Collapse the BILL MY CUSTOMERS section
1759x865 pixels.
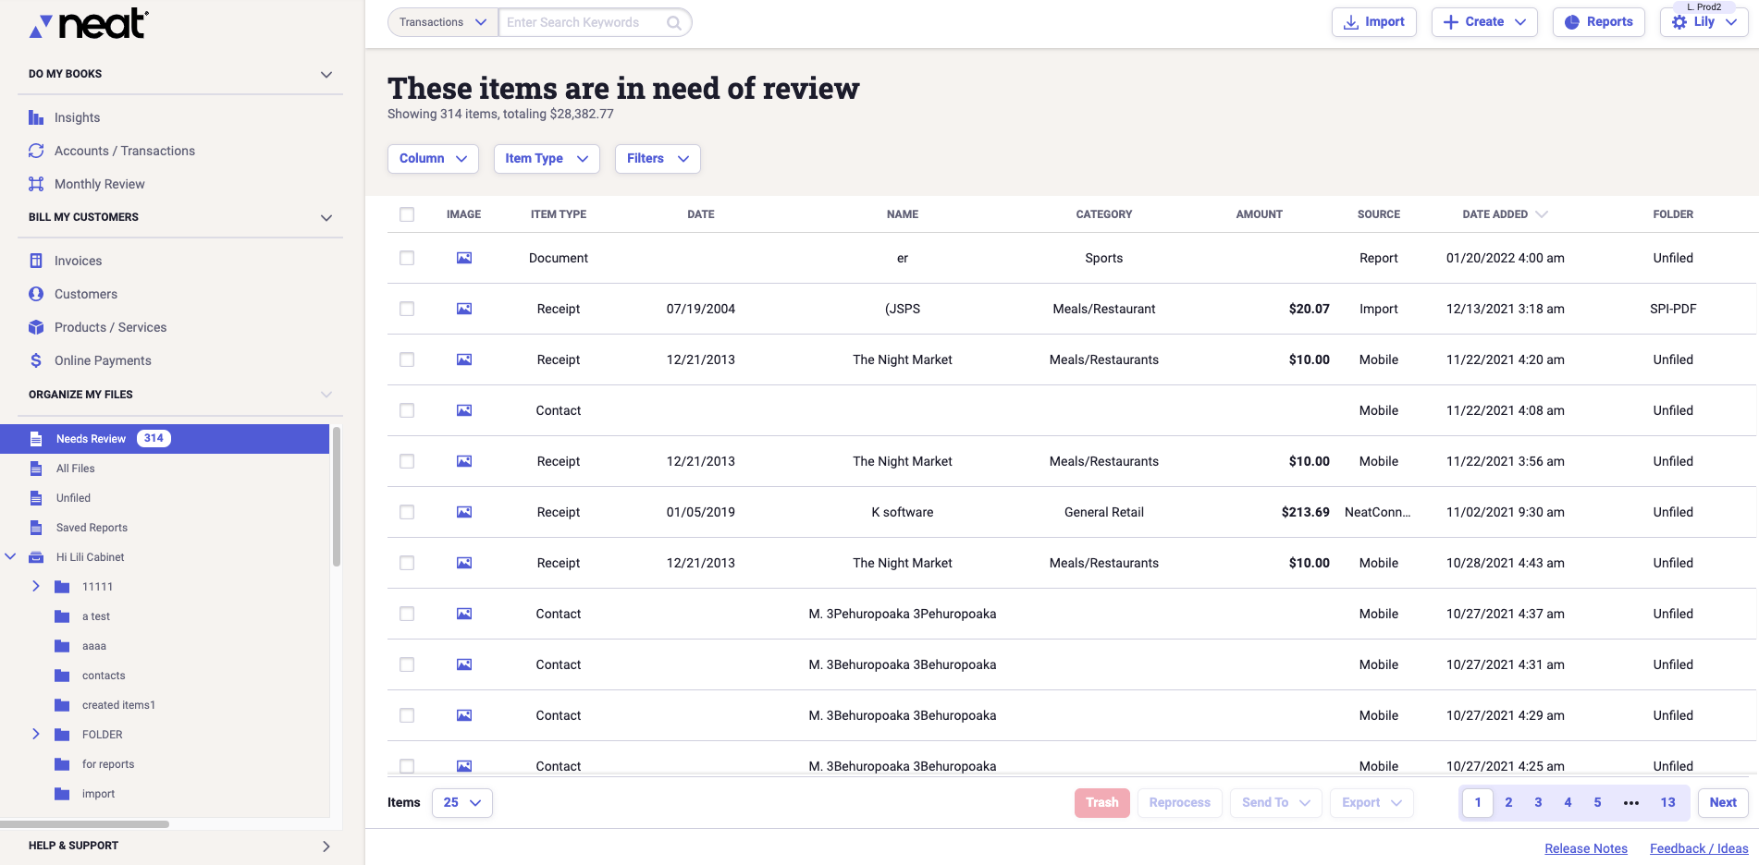pyautogui.click(x=326, y=217)
